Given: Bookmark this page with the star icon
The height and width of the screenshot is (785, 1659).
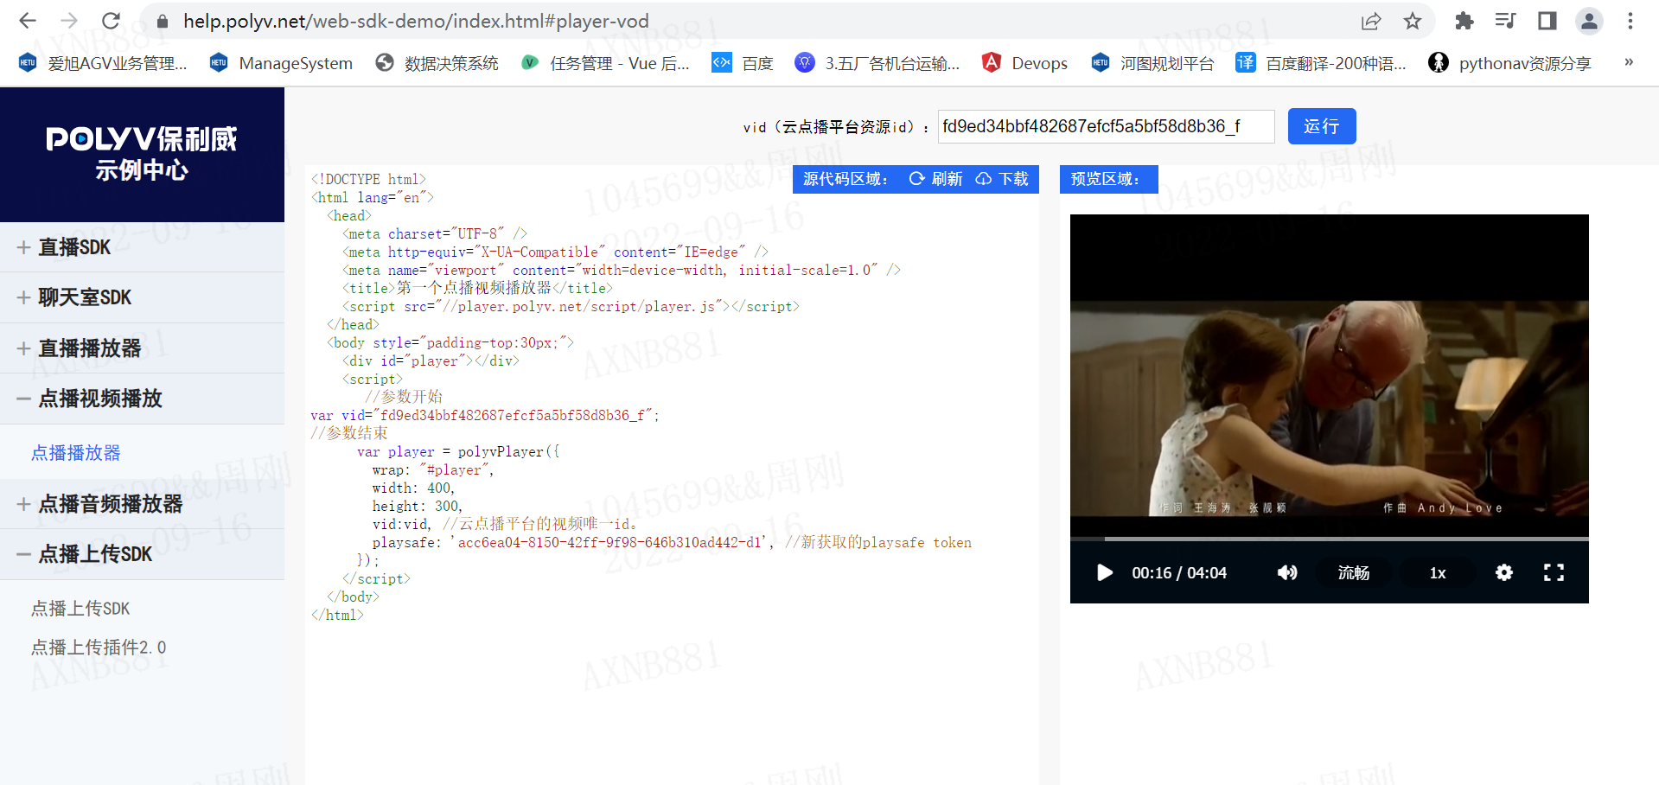Looking at the screenshot, I should tap(1413, 21).
